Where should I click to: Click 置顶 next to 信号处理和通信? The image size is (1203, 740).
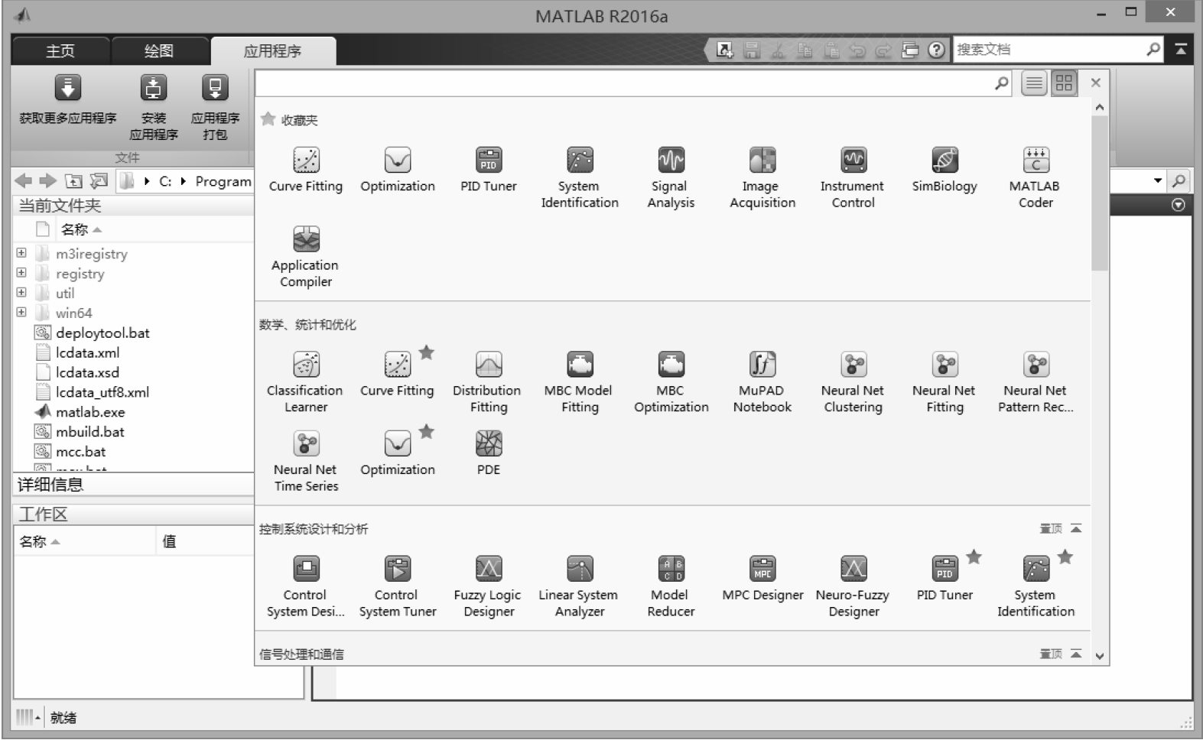1051,654
